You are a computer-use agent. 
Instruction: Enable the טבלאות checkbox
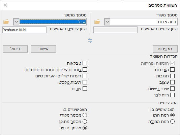pos(85,63)
